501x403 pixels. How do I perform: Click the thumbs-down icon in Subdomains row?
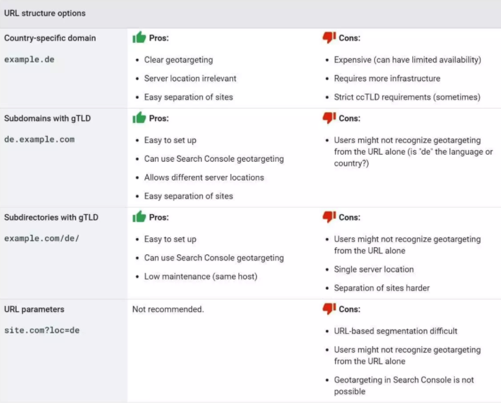[x=329, y=118]
